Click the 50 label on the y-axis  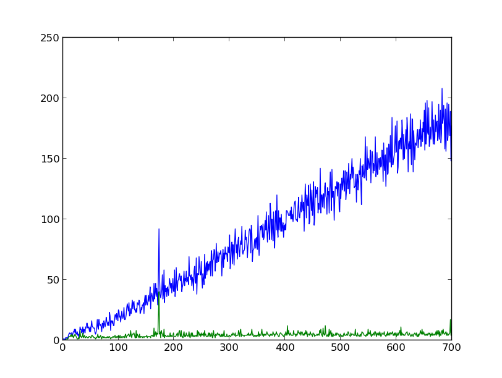[52, 278]
